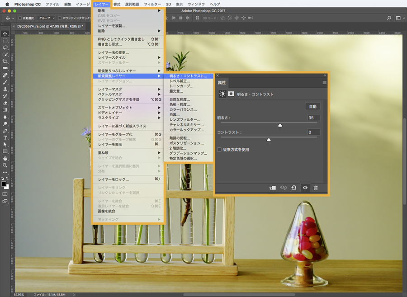Adjust the コントラスト slider handle
This screenshot has width=407, height=297.
click(269, 140)
